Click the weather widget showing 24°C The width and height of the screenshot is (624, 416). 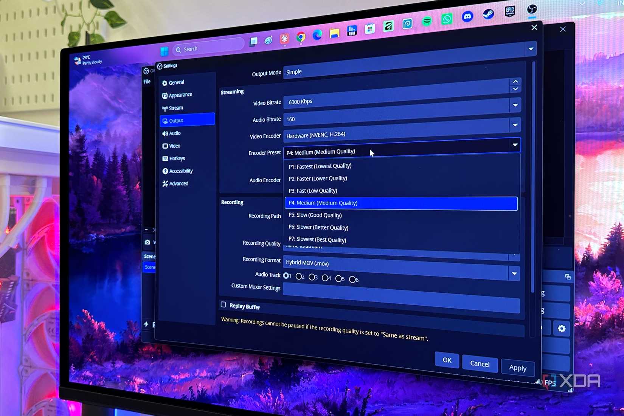88,60
